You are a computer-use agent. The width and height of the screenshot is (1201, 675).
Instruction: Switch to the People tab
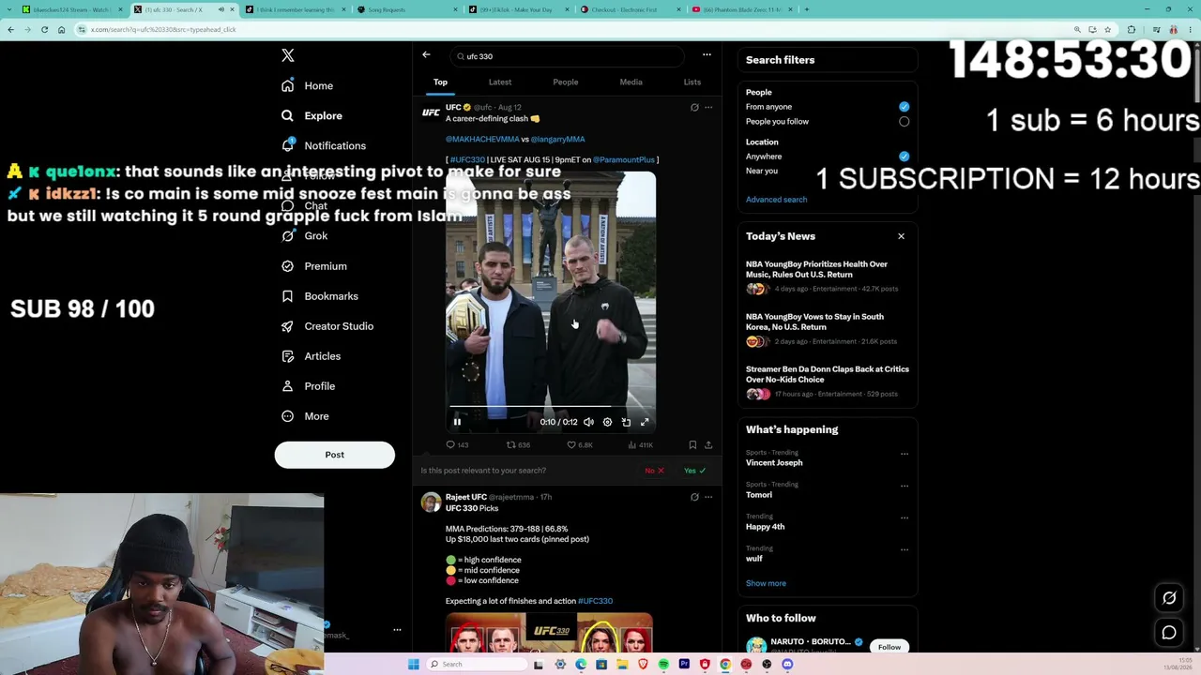[x=566, y=82]
